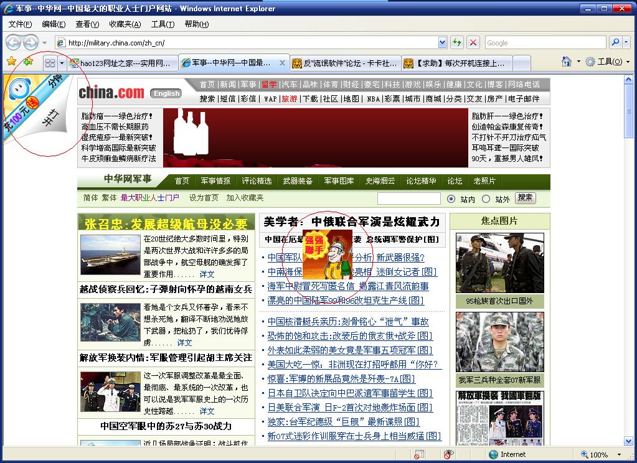Open the 老照片 green nav item
Screen dimensions: 637x463
click(x=484, y=181)
